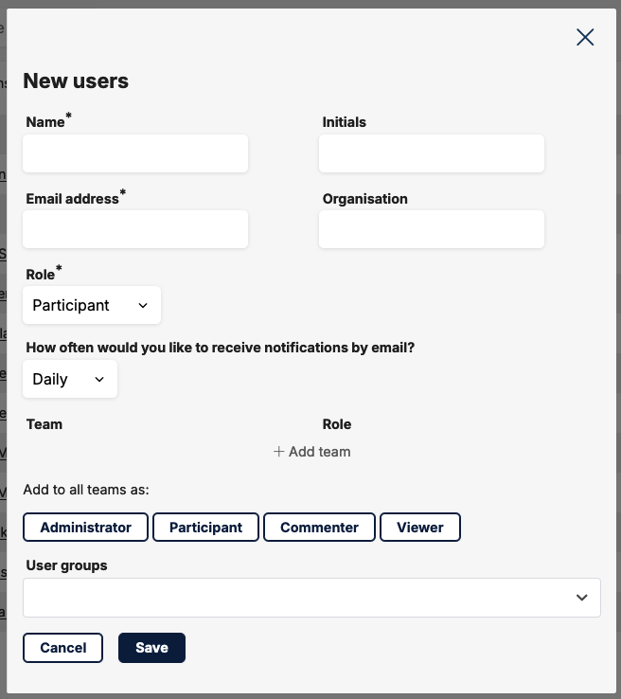Open the Role dropdown showing Participant
This screenshot has width=621, height=699.
click(x=92, y=305)
